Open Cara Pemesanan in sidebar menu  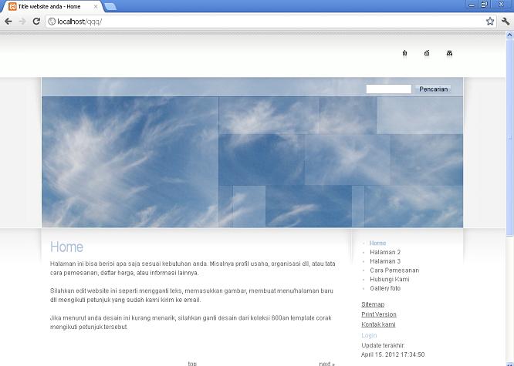pos(394,270)
